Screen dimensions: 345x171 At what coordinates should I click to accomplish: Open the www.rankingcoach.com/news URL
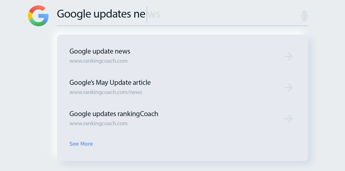click(106, 92)
